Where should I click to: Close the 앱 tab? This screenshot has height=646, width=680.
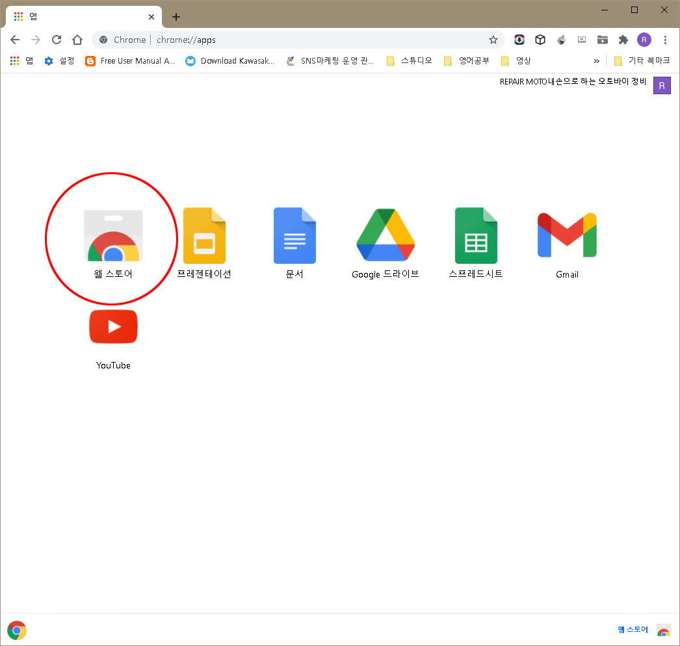(151, 17)
